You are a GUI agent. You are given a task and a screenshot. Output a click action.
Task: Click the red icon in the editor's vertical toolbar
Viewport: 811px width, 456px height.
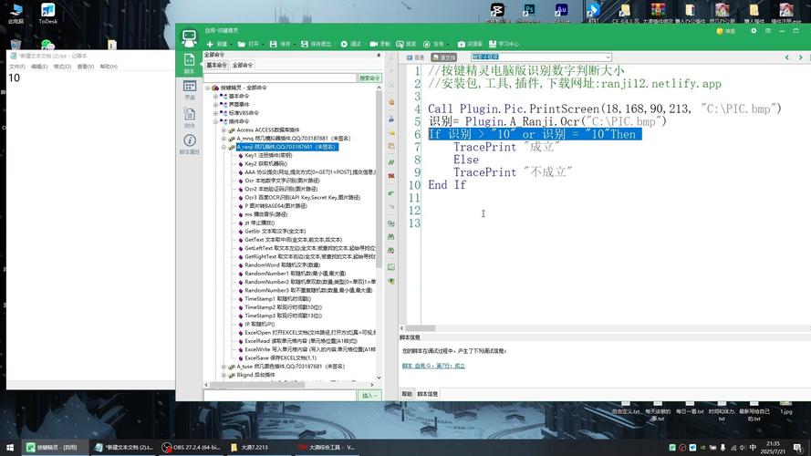(x=391, y=176)
